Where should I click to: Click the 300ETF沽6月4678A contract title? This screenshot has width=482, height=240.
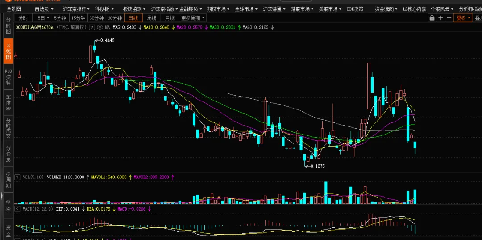pos(35,27)
